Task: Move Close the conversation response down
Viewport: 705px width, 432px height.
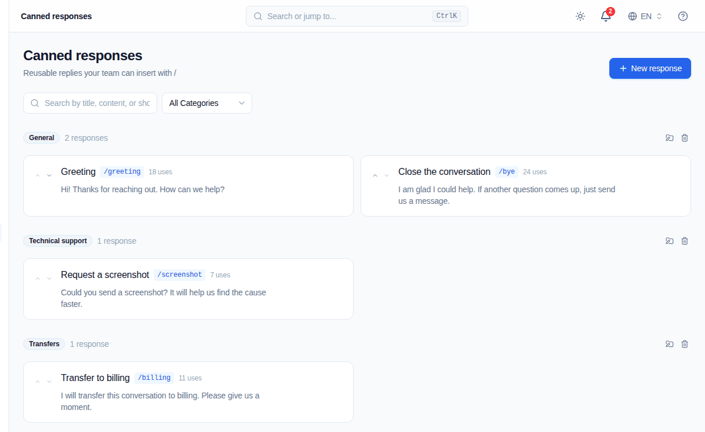Action: pyautogui.click(x=387, y=175)
